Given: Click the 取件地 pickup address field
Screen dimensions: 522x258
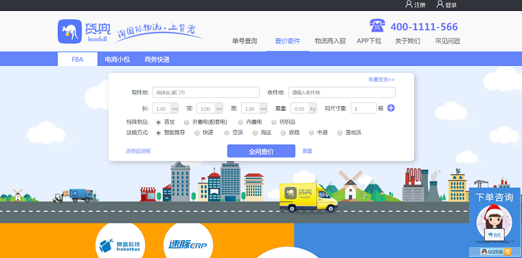Looking at the screenshot, I should [206, 92].
